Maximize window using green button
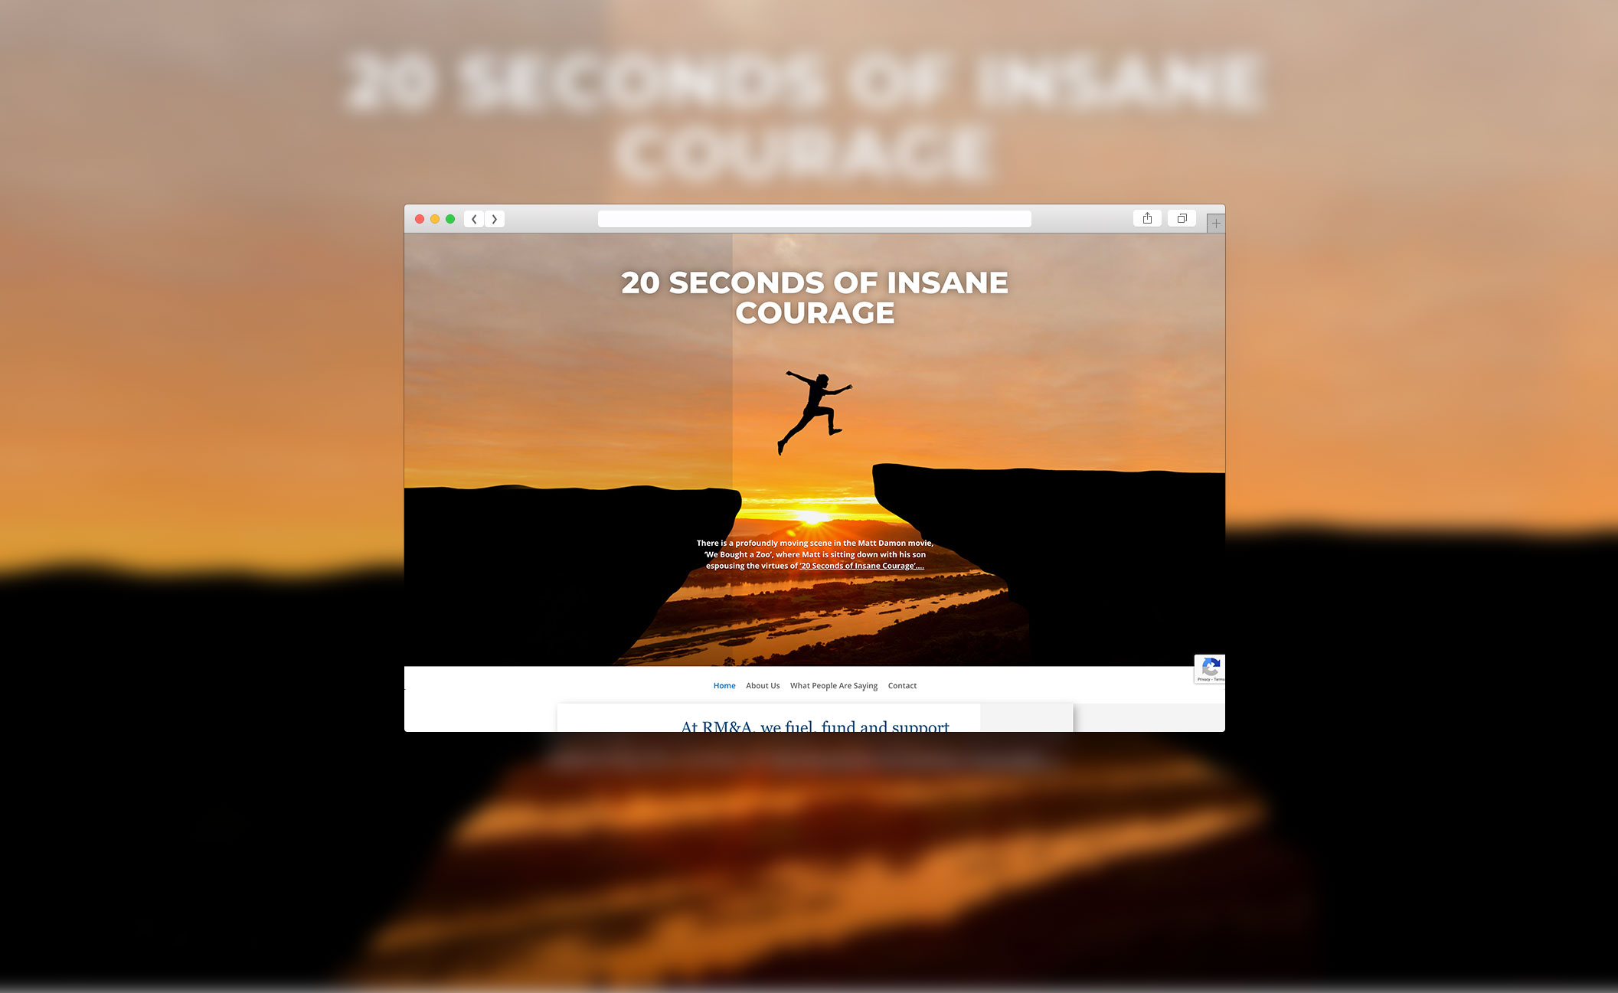The width and height of the screenshot is (1618, 993). (x=450, y=219)
